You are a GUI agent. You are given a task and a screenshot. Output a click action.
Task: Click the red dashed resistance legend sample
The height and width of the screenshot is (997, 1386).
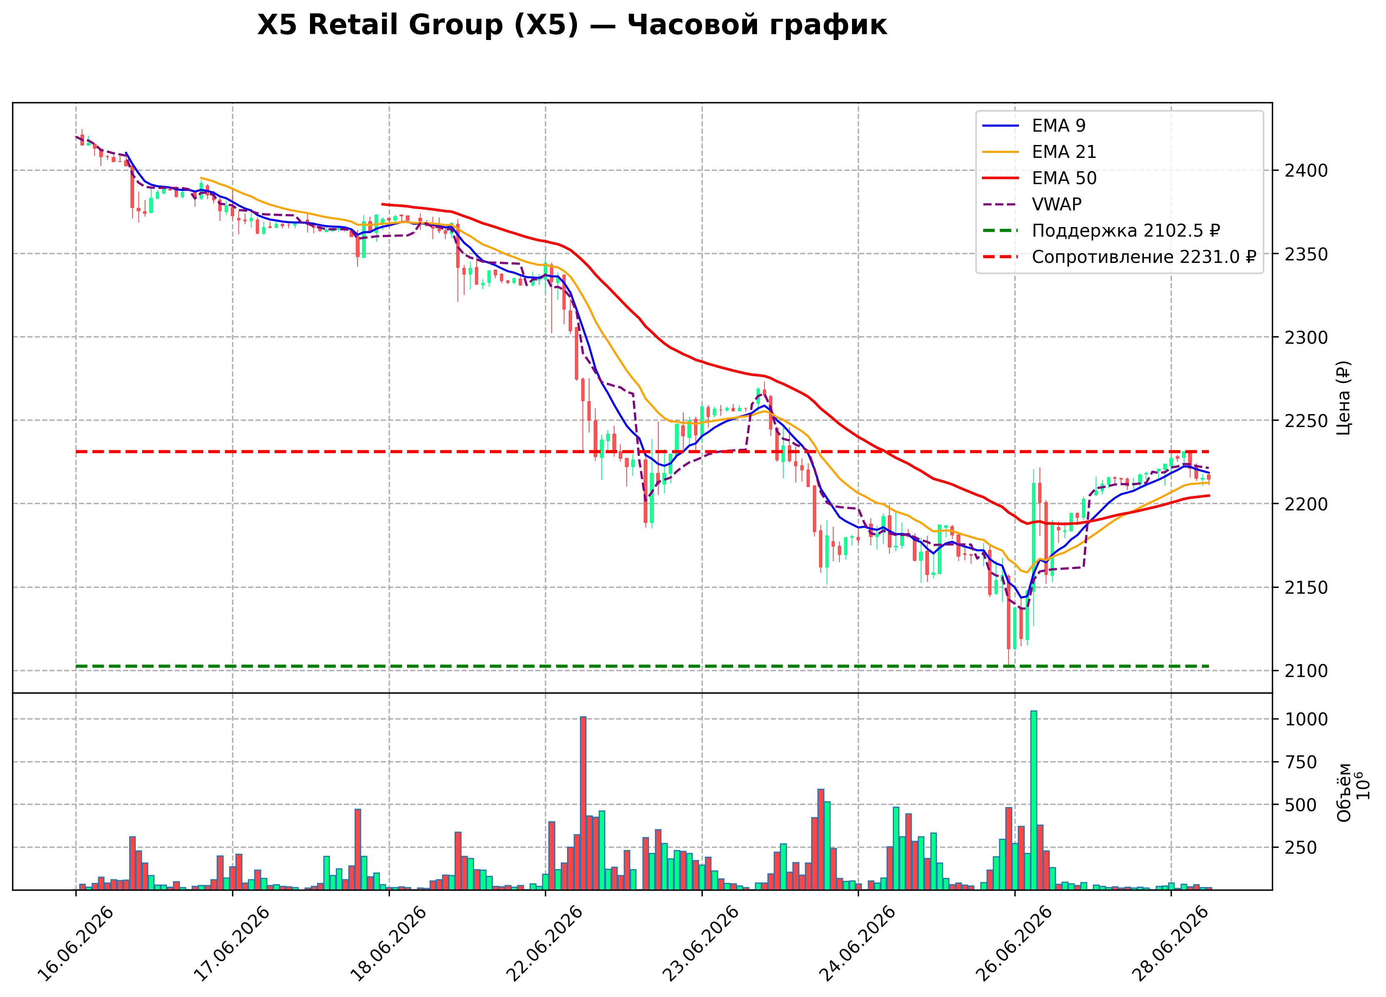coord(1000,257)
